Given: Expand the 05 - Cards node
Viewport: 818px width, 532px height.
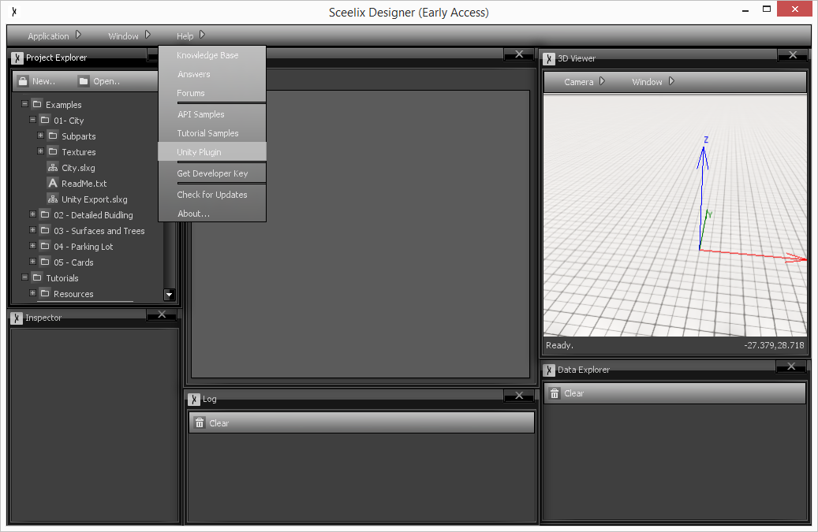Looking at the screenshot, I should point(32,261).
